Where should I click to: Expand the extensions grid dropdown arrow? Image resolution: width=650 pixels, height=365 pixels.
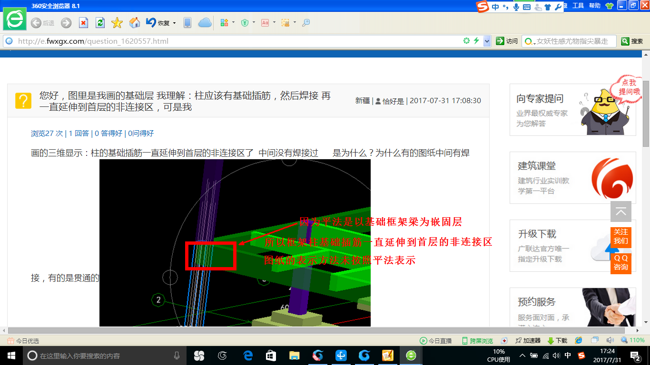233,23
